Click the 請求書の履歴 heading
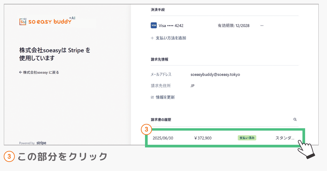The width and height of the screenshot is (327, 171). coord(161,120)
